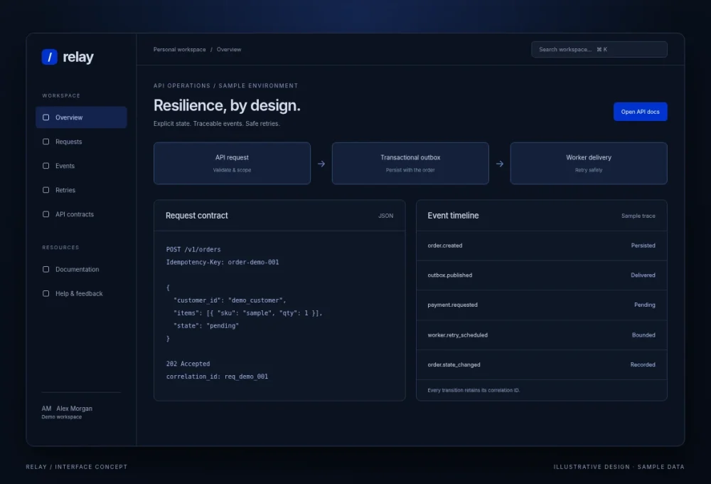Click the API contracts square icon

[46, 214]
